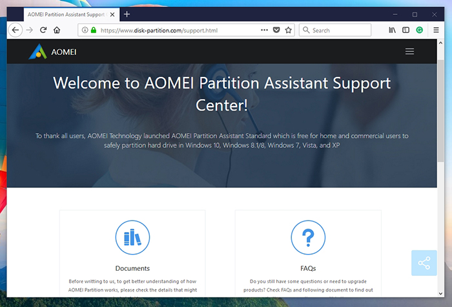Click the FAQs question mark icon
This screenshot has width=452, height=307.
[308, 237]
